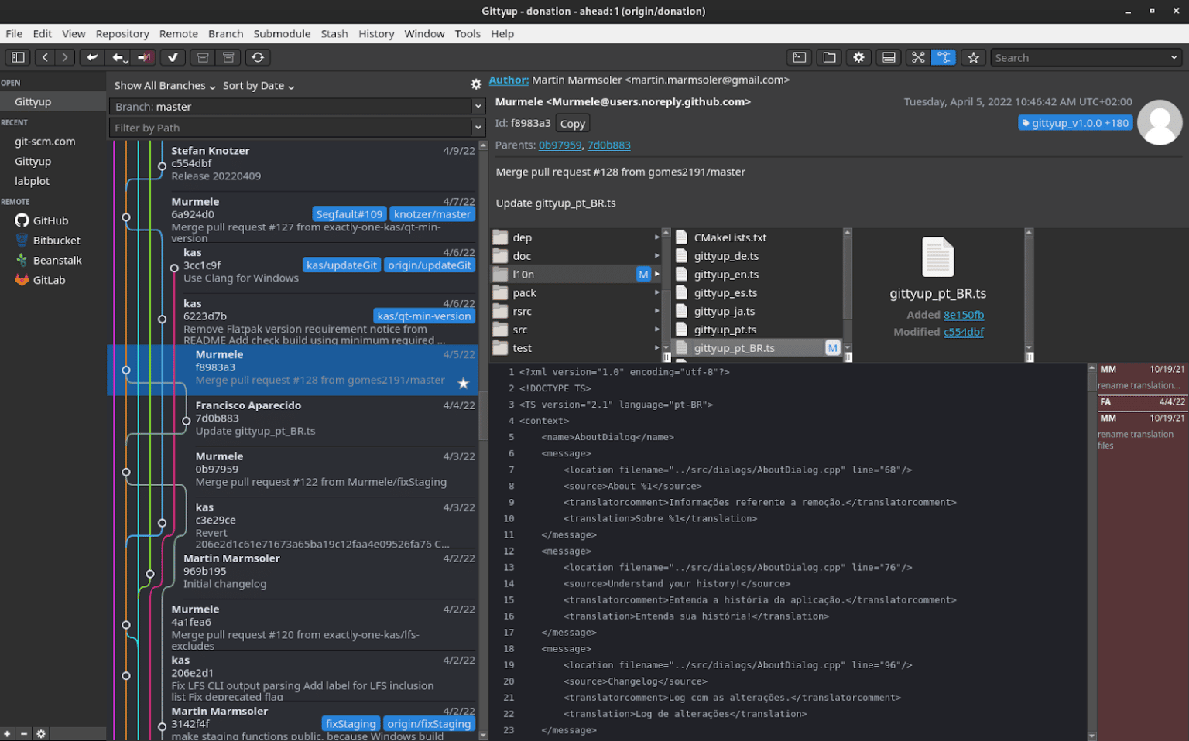This screenshot has height=741, width=1189.
Task: Expand the l10n folder in file tree
Action: [x=656, y=274]
